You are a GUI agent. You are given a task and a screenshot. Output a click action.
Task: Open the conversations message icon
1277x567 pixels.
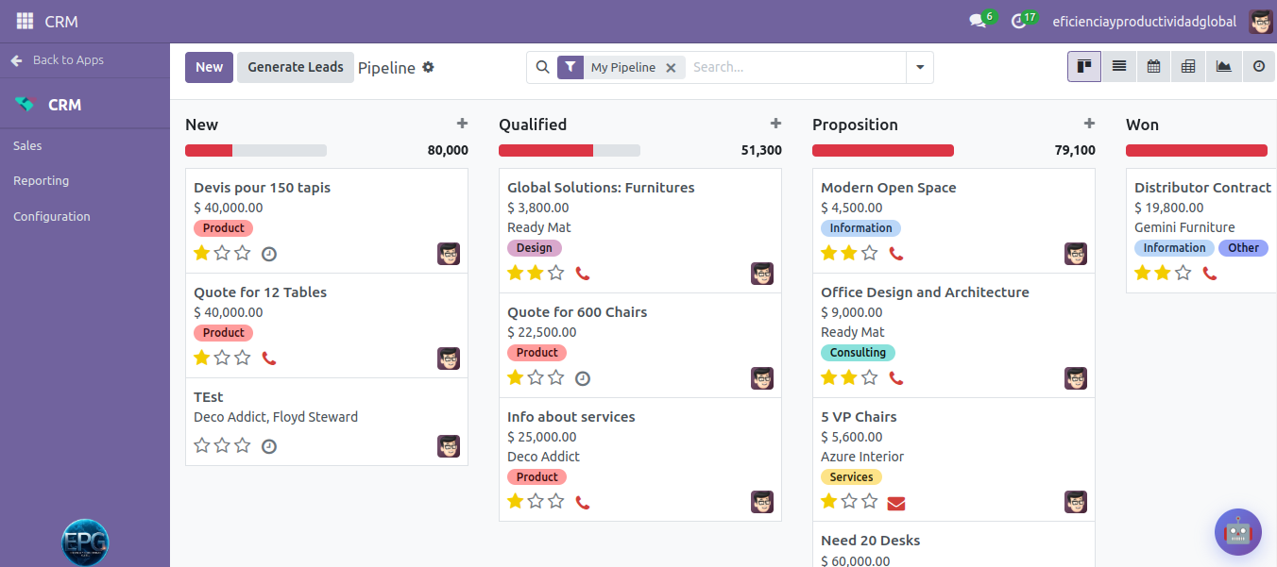pyautogui.click(x=978, y=21)
